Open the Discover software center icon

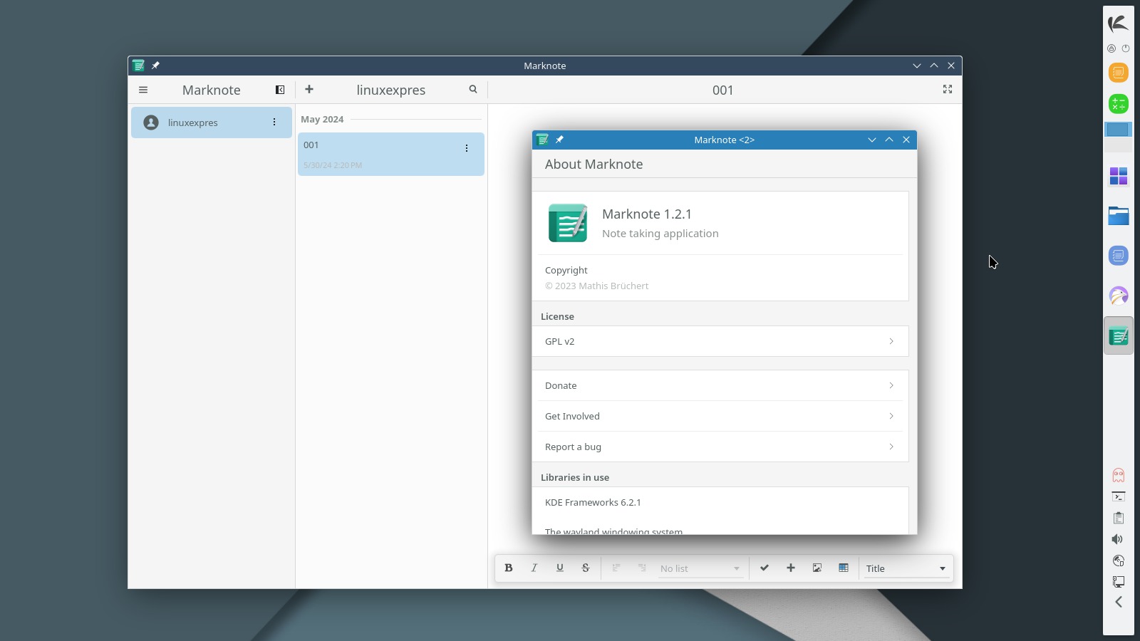coord(1119,176)
